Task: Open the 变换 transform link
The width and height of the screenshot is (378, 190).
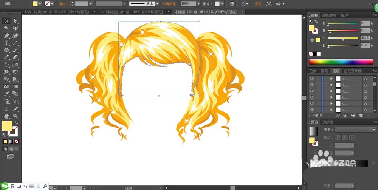Action: click(257, 4)
